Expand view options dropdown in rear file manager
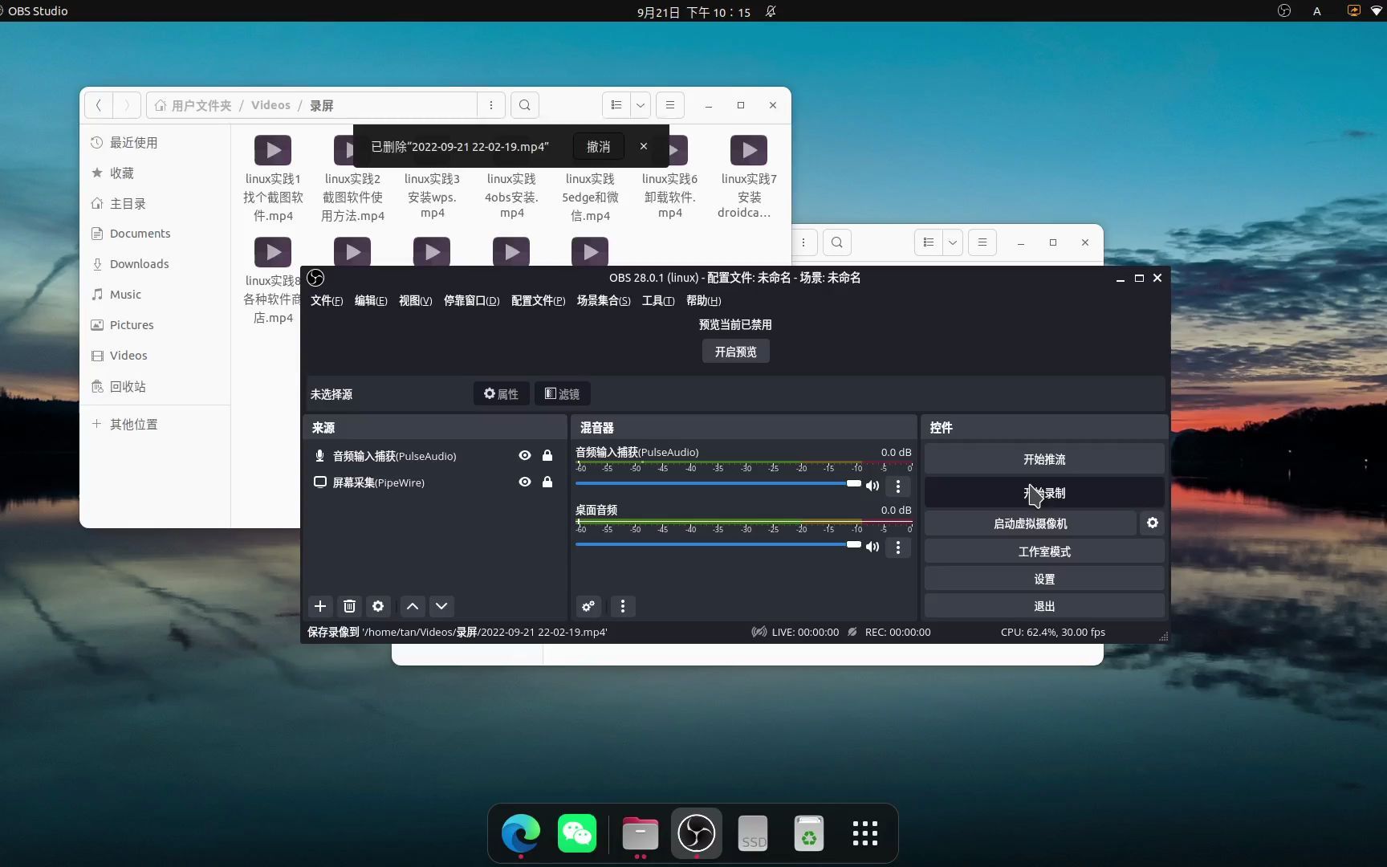The width and height of the screenshot is (1387, 867). 953,242
